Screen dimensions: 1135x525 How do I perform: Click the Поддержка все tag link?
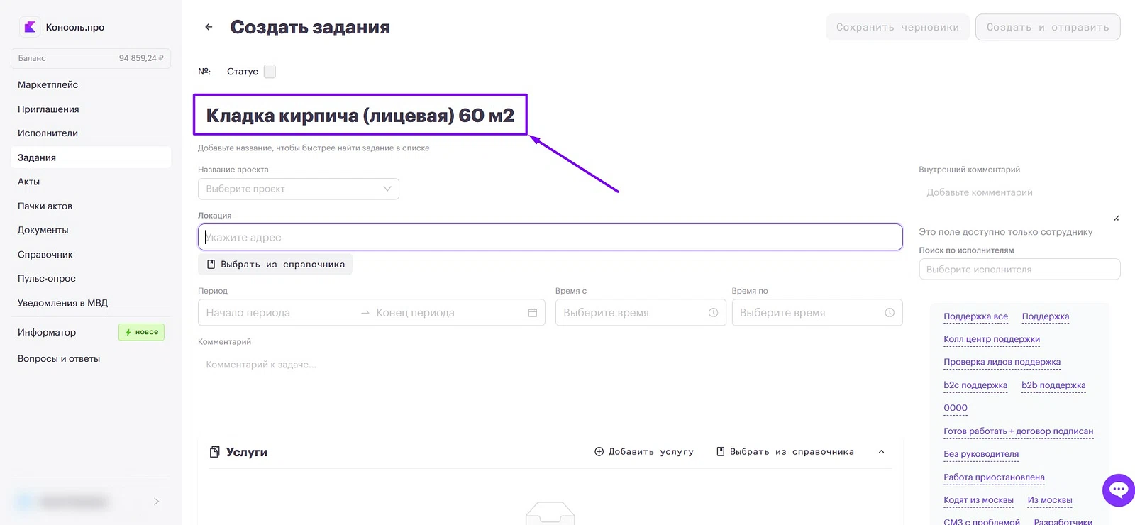coord(975,316)
